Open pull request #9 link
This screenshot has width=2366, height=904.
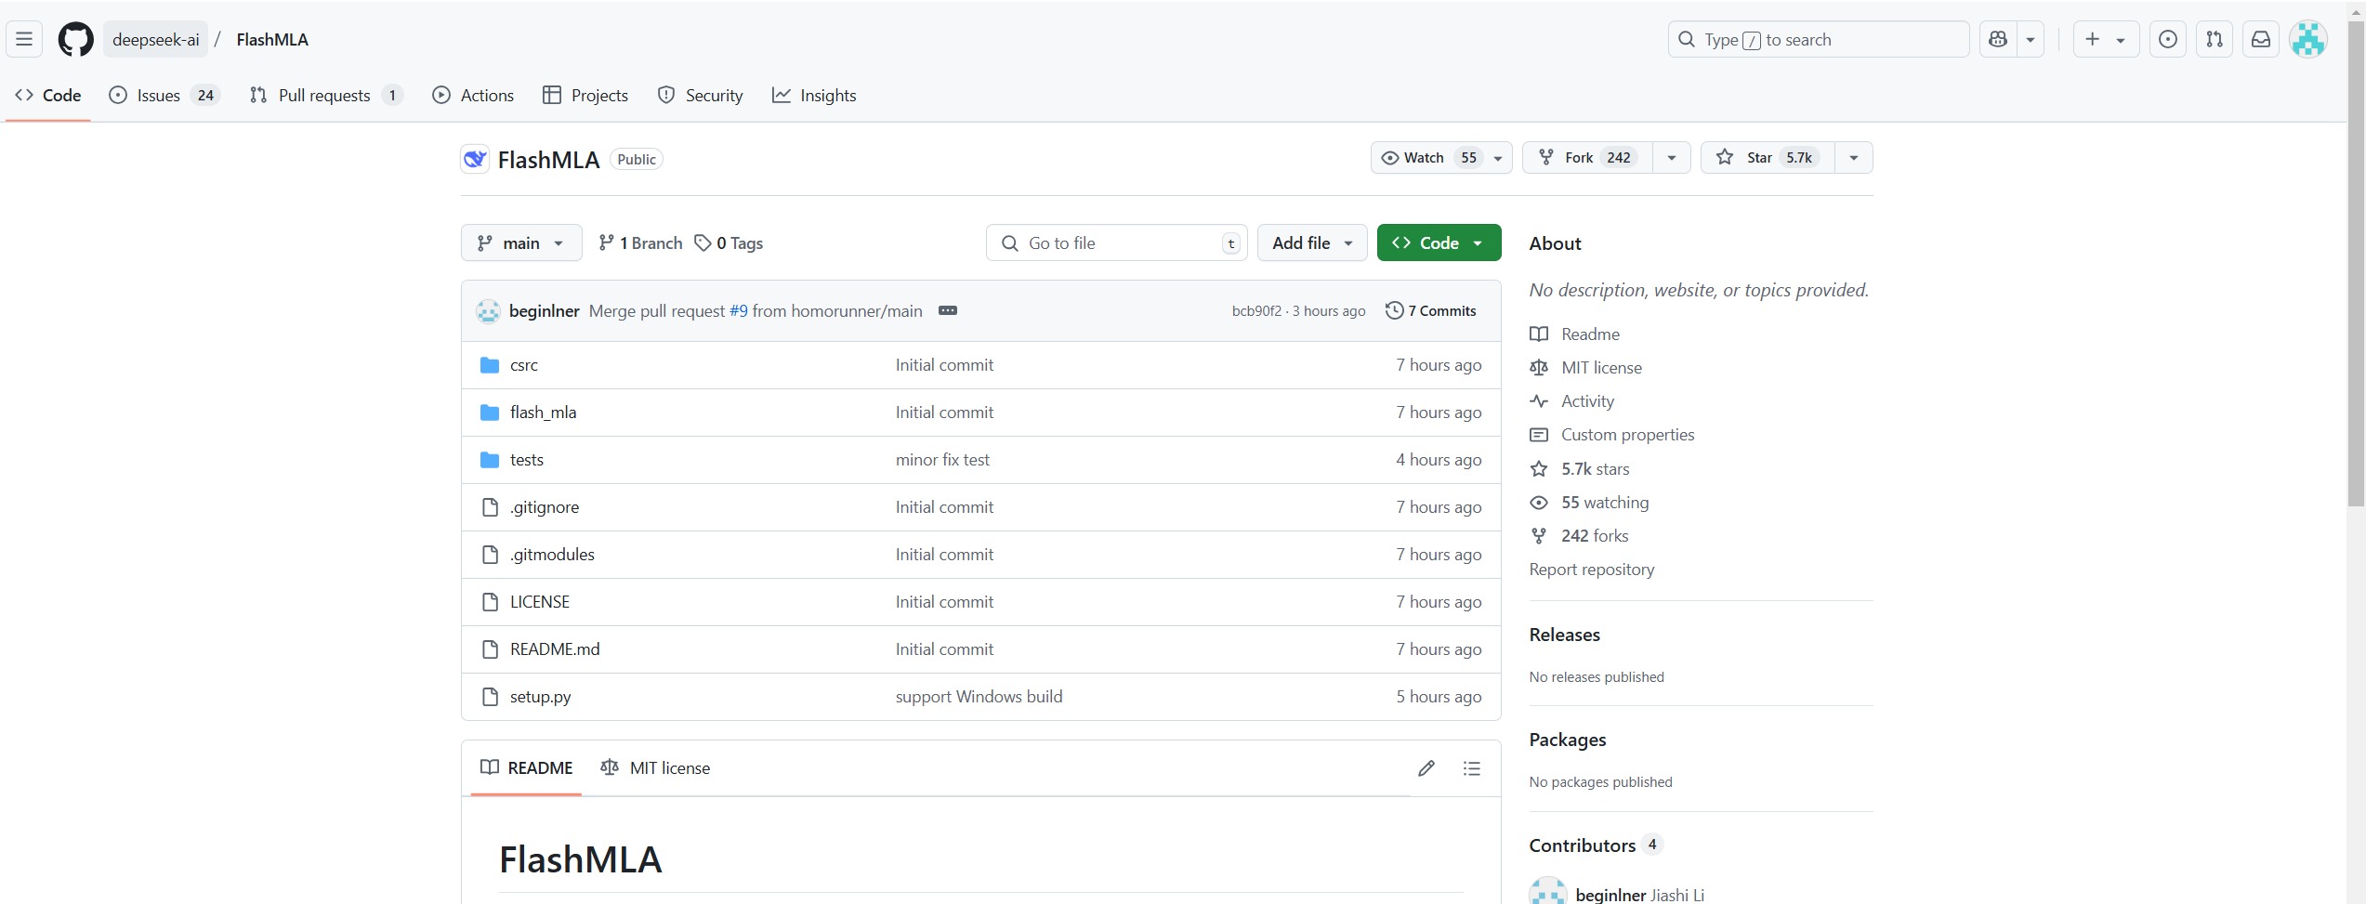[739, 311]
